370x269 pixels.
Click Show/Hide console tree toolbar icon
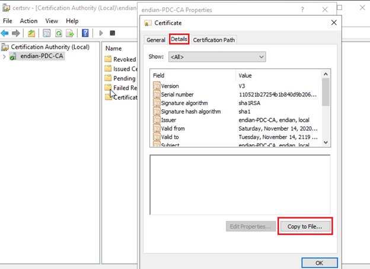(x=47, y=33)
